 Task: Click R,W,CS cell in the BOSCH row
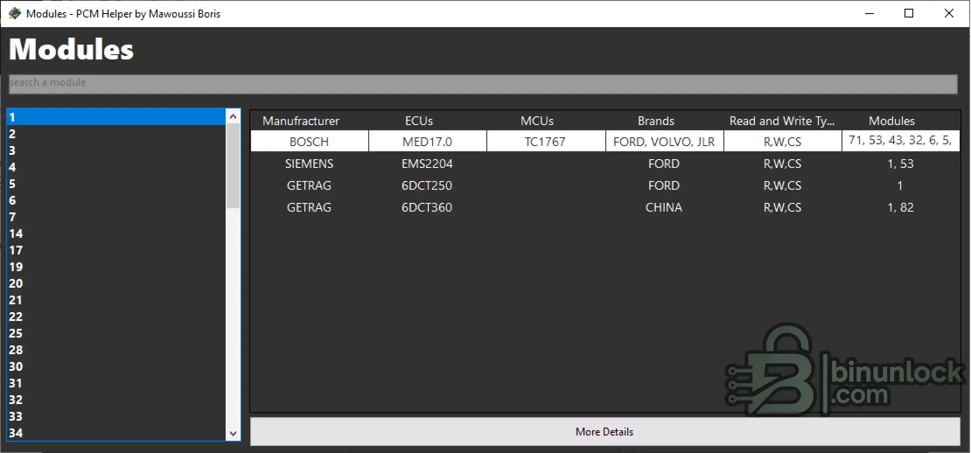782,141
